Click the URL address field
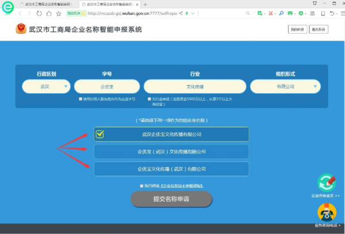The width and height of the screenshot is (345, 234). 132,13
